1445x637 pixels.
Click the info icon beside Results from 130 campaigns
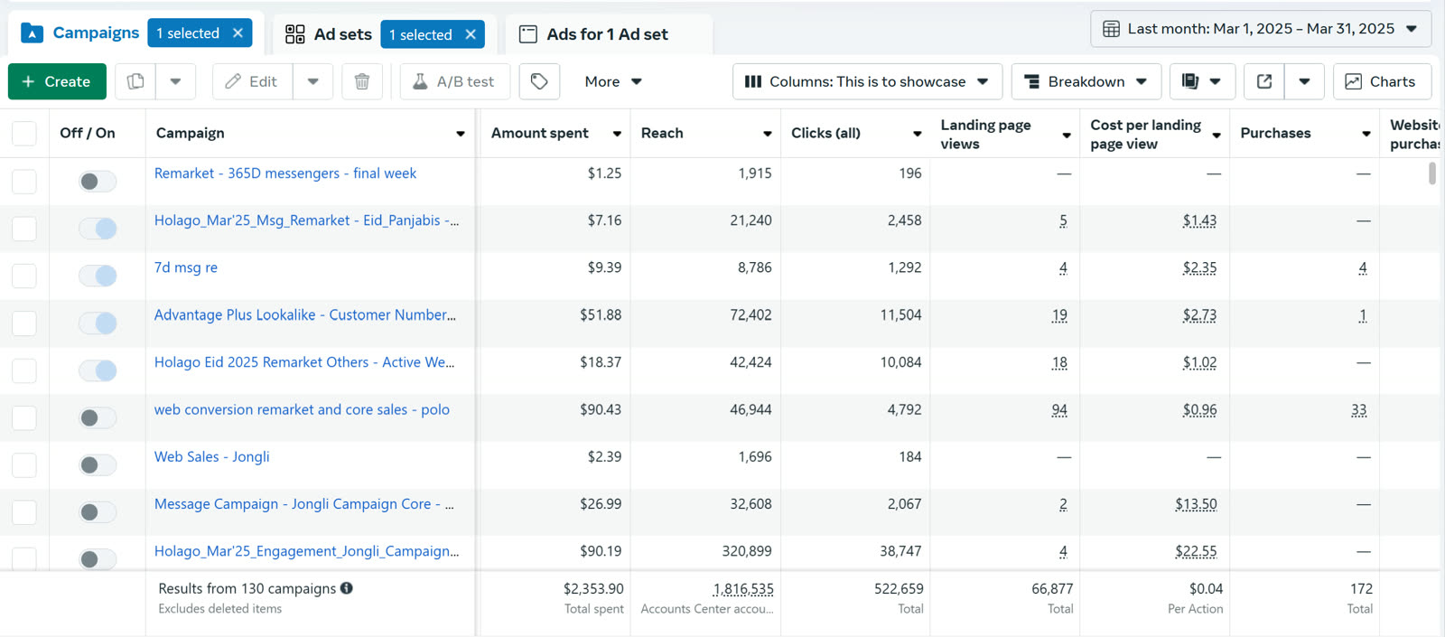347,588
